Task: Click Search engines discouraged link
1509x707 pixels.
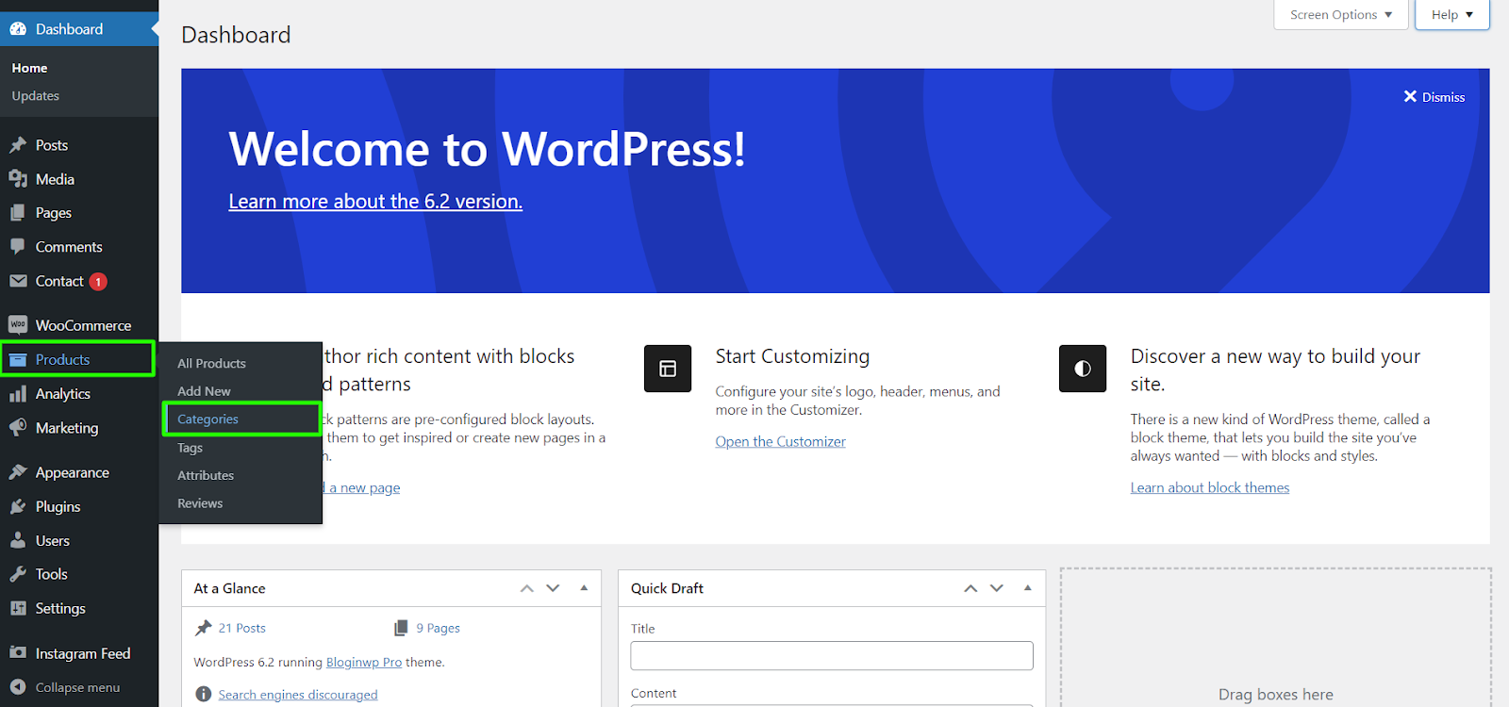Action: [298, 695]
